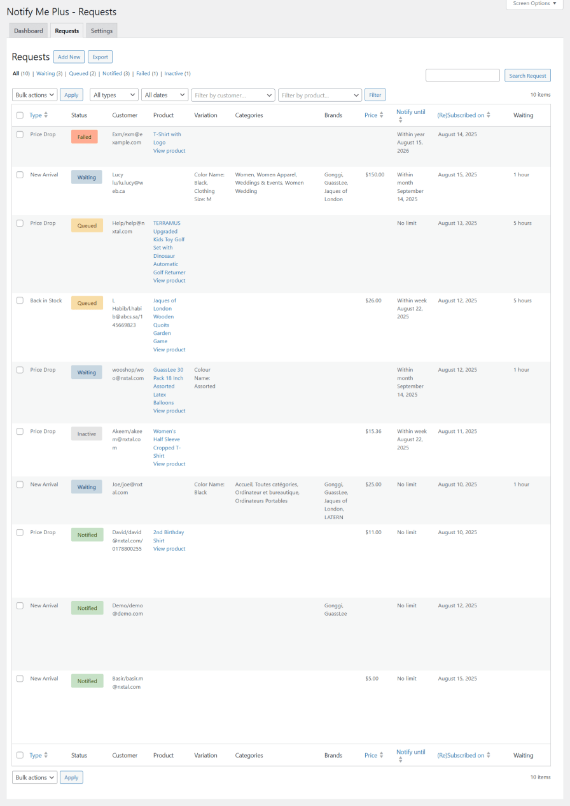570x806 pixels.
Task: Select the checkbox for Lucy's New Arrival row
Action: click(20, 174)
